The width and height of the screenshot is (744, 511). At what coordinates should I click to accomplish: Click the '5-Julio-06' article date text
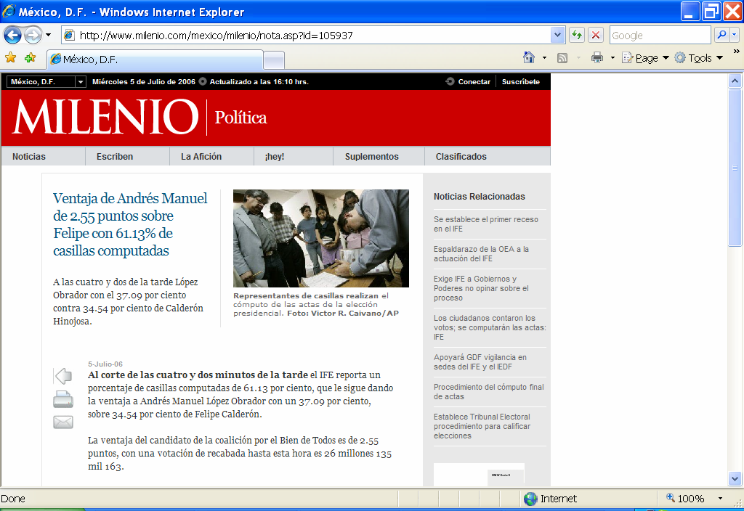click(105, 364)
